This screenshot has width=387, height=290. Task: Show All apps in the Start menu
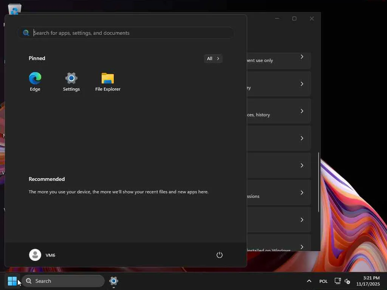213,59
